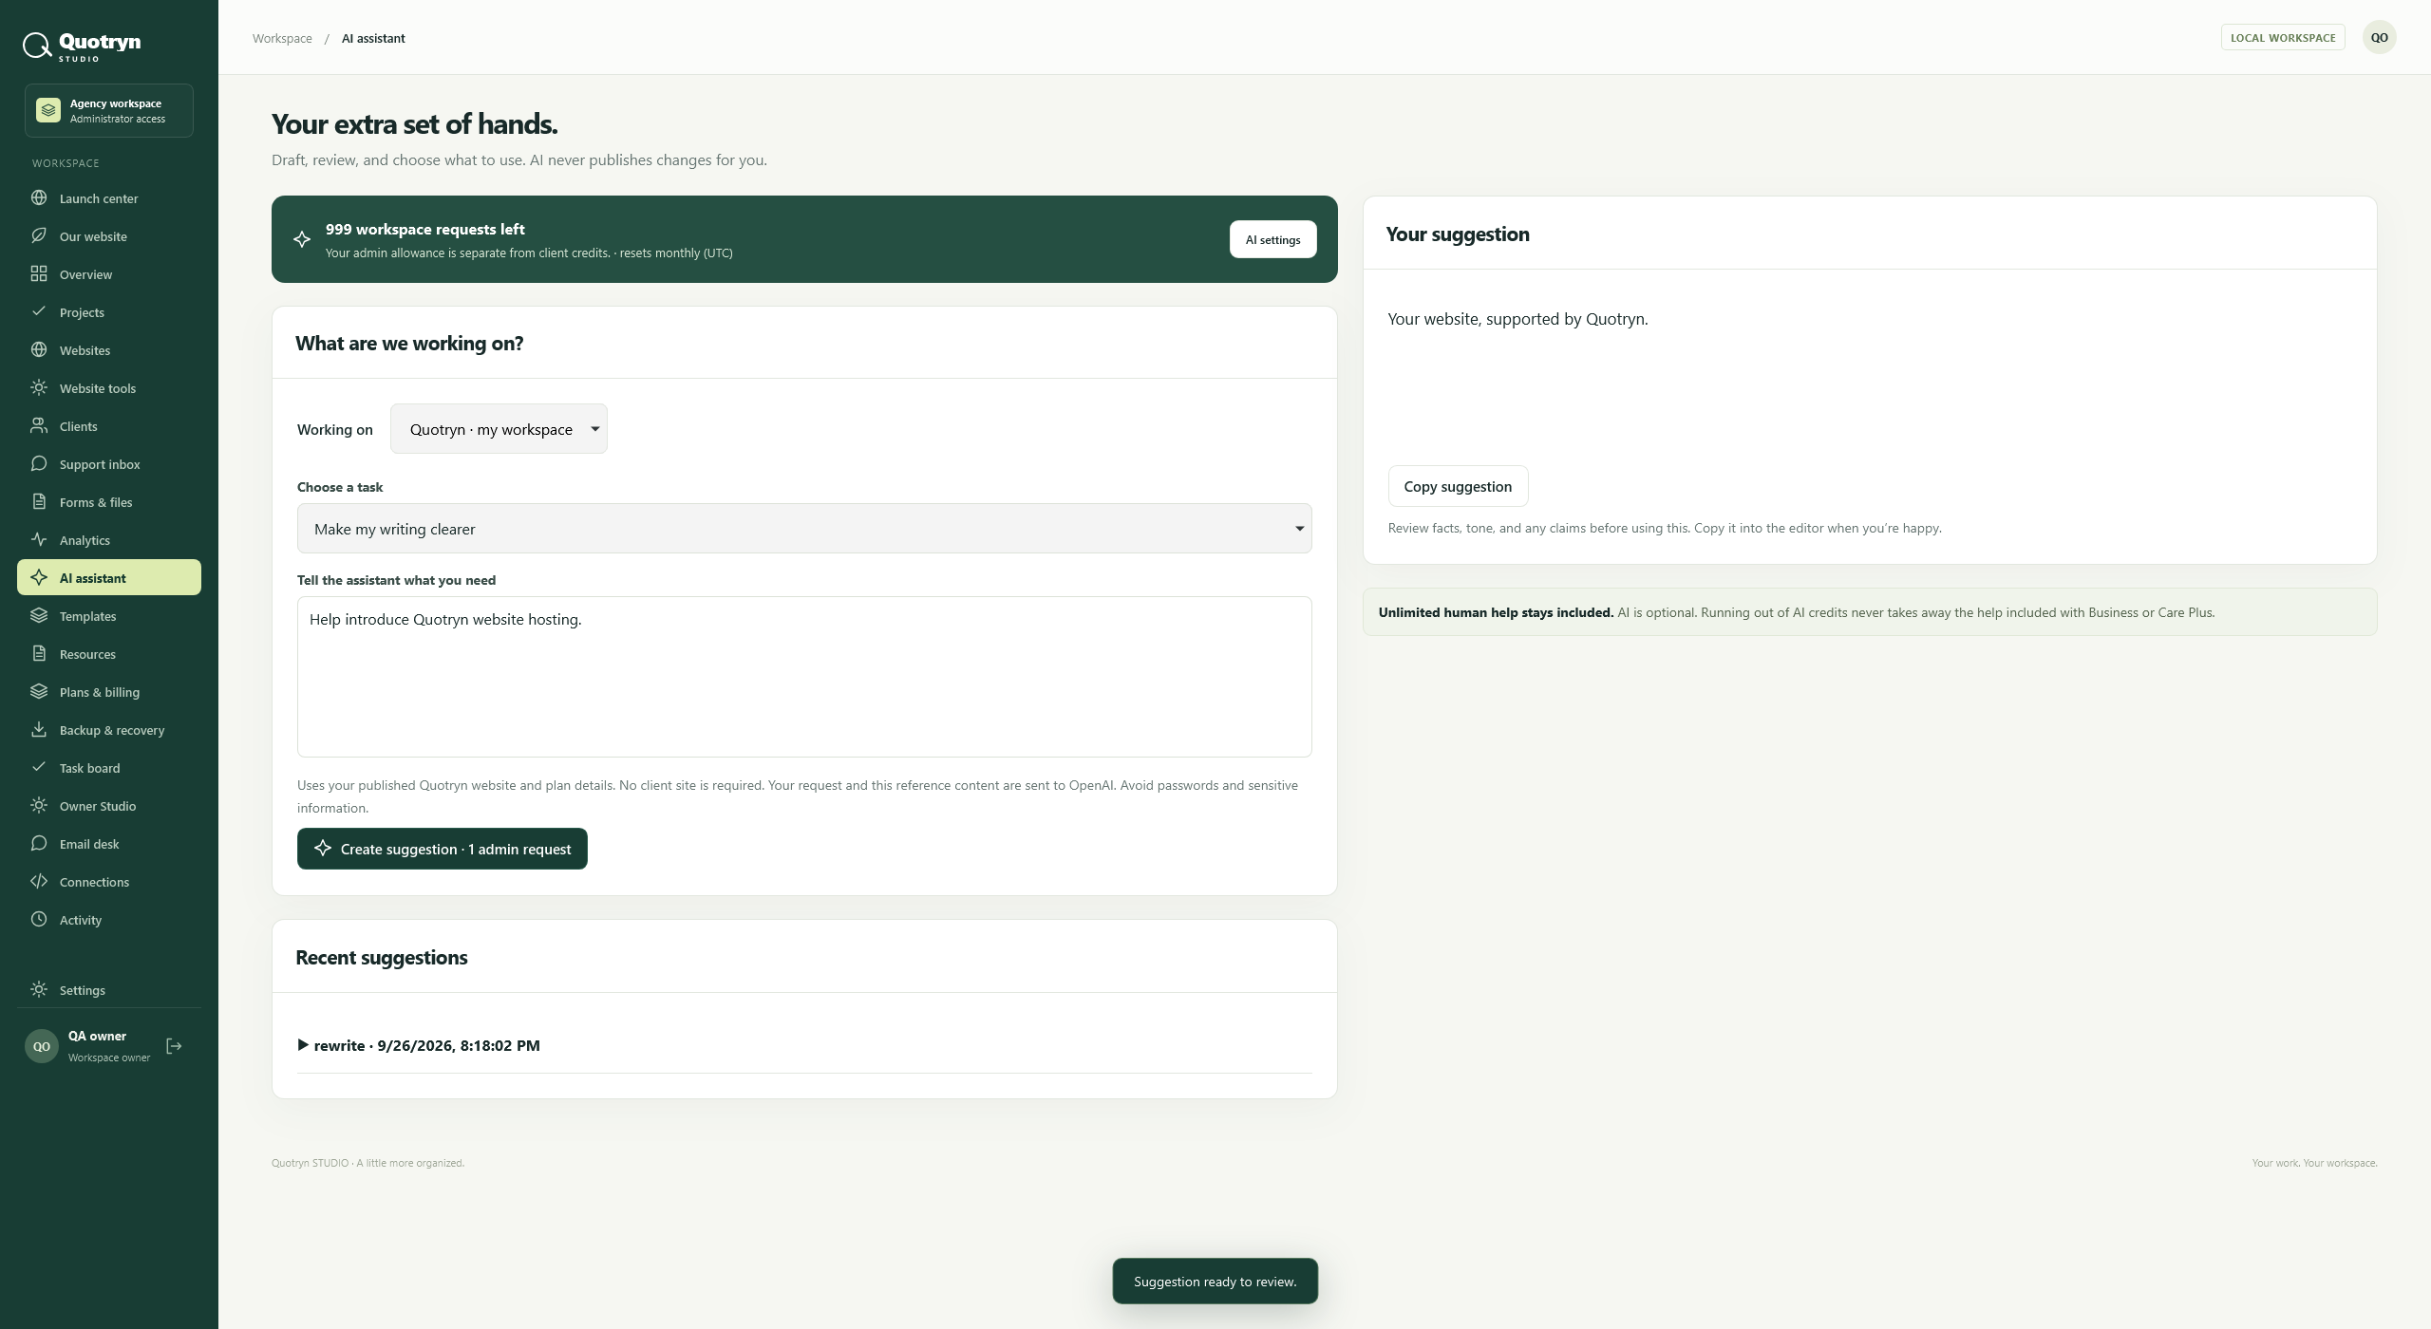
Task: Select the Website tools gear icon
Action: (39, 387)
